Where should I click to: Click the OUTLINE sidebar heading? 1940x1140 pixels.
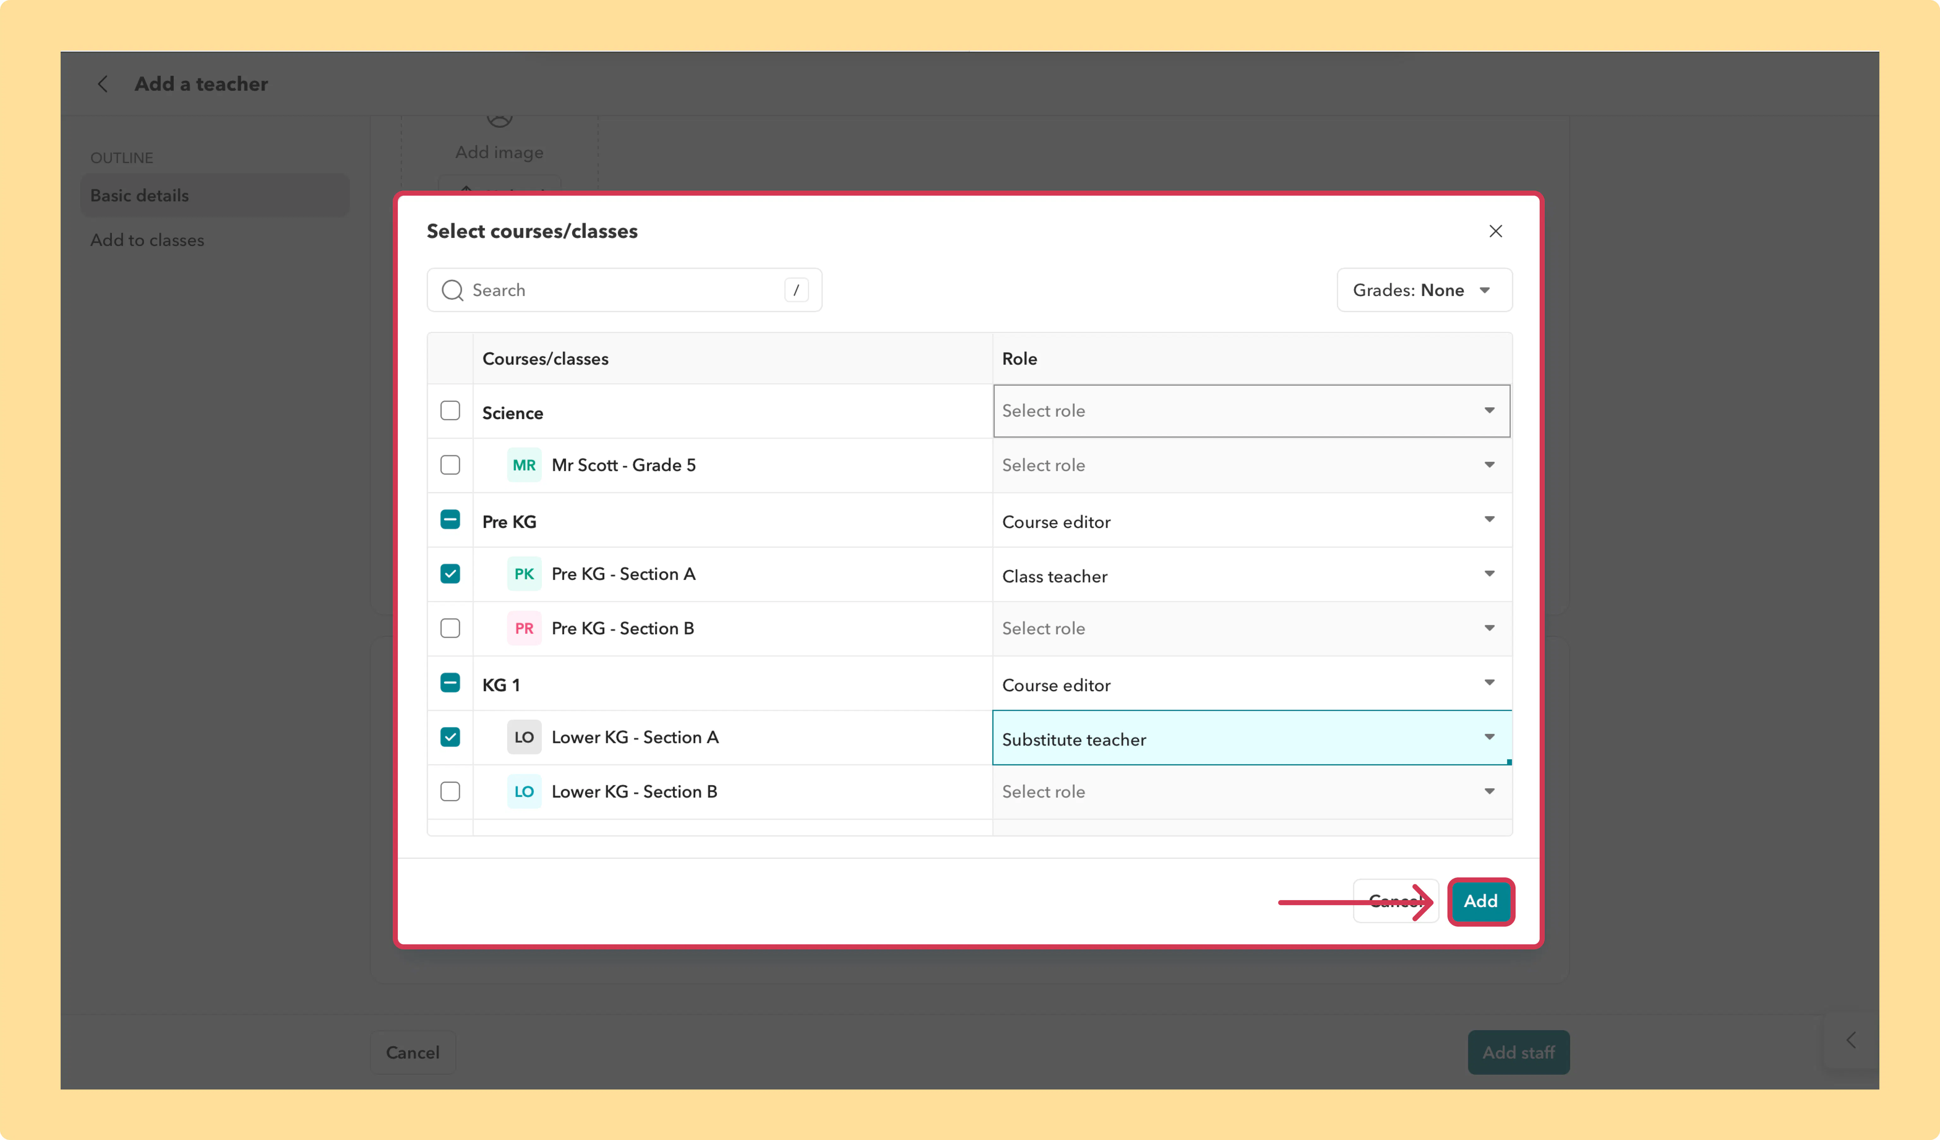122,158
